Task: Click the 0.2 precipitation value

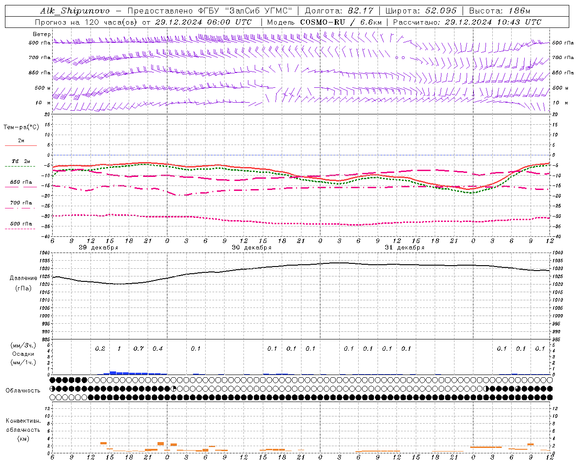Action: point(100,349)
